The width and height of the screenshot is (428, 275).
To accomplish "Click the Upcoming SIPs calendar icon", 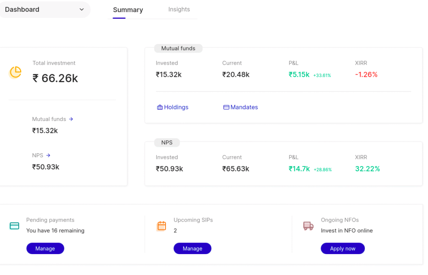I will (162, 226).
